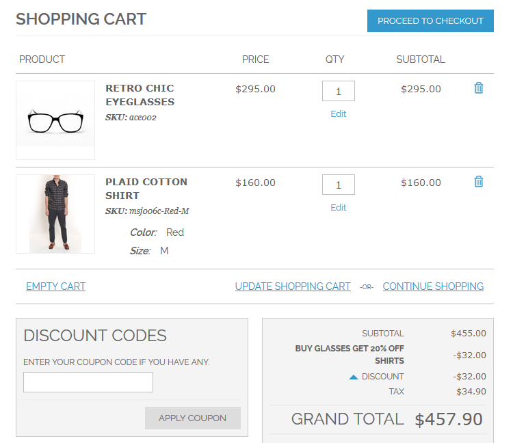
Task: Open Plaid Cotton Shirt product name
Action: 146,189
